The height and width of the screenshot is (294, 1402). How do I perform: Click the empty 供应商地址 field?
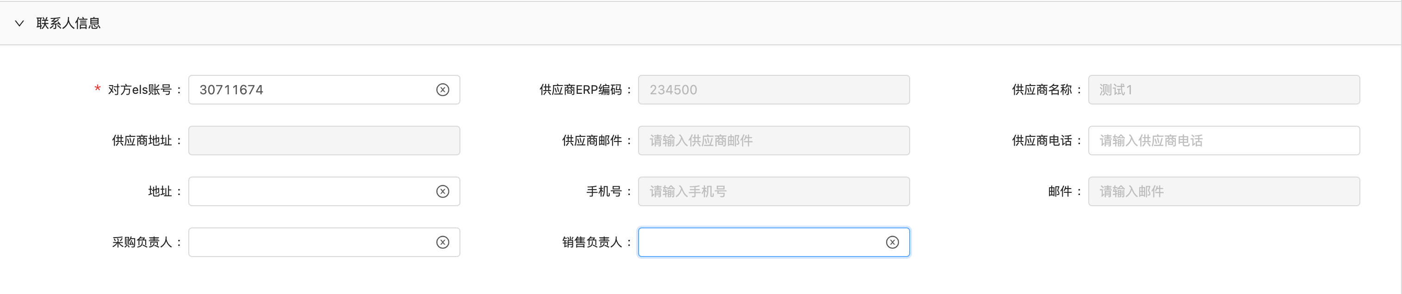324,141
